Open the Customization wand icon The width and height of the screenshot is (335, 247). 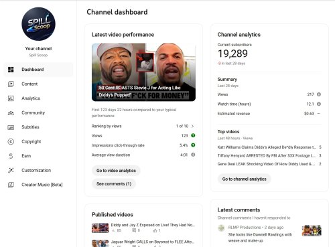[x=11, y=170]
